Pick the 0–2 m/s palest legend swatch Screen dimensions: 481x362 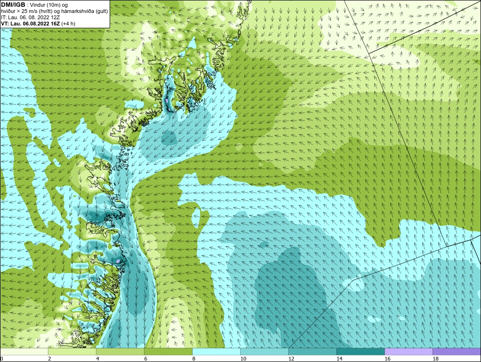point(24,351)
